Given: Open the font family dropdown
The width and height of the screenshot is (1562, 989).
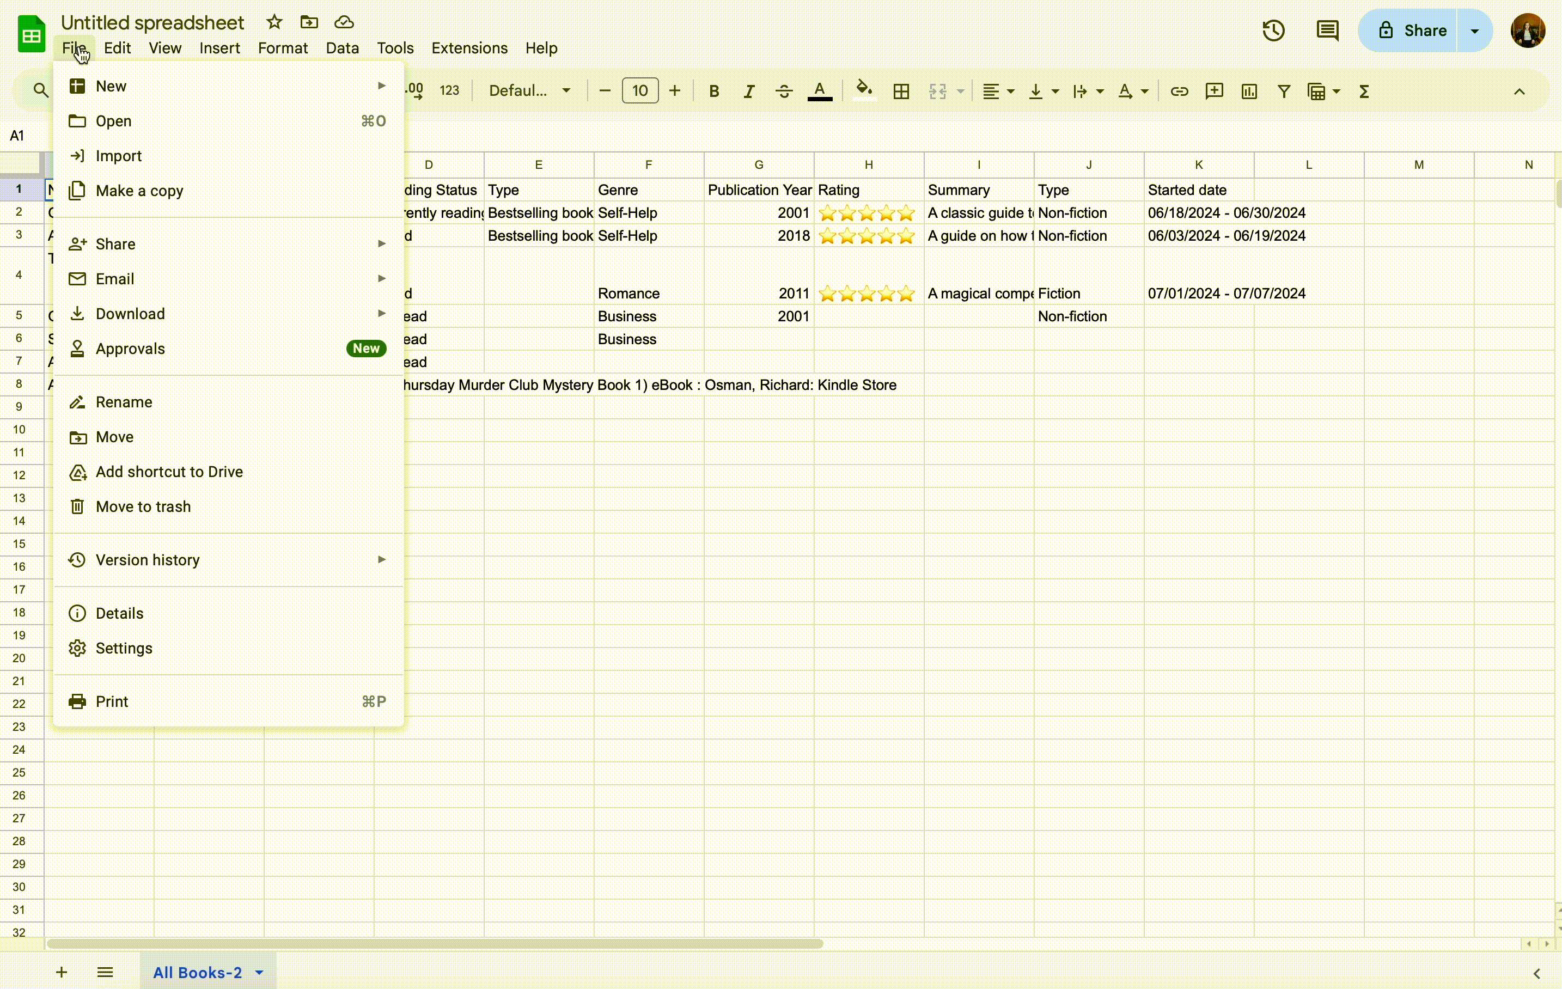Looking at the screenshot, I should (x=529, y=91).
